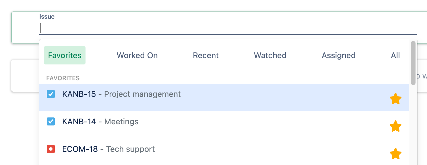This screenshot has height=165, width=427.
Task: Choose KANB-15 Project management issue
Action: point(224,97)
